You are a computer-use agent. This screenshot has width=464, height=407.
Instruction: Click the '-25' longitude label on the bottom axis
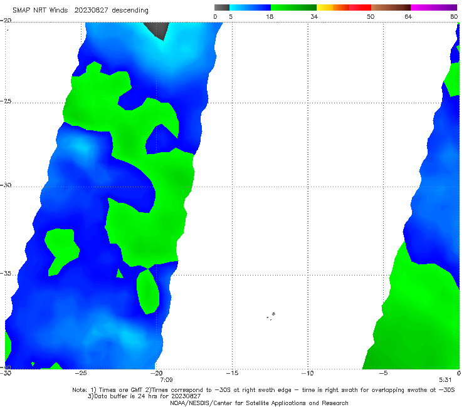pyautogui.click(x=81, y=373)
